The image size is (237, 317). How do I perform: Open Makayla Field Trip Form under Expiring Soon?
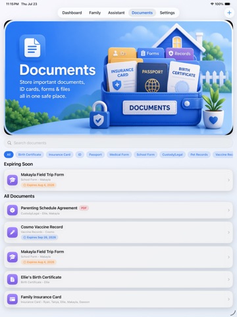coord(118,180)
